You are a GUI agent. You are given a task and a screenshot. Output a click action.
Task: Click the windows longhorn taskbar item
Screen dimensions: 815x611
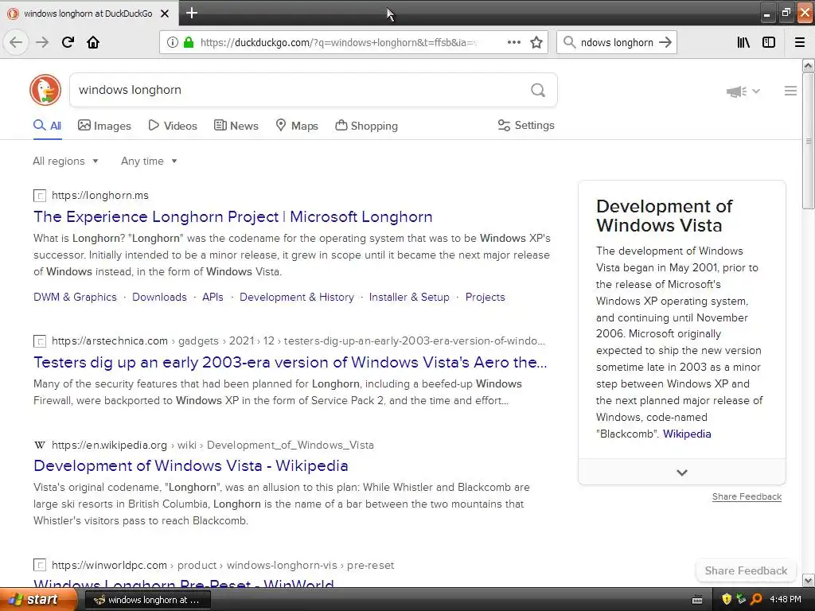[x=147, y=600]
